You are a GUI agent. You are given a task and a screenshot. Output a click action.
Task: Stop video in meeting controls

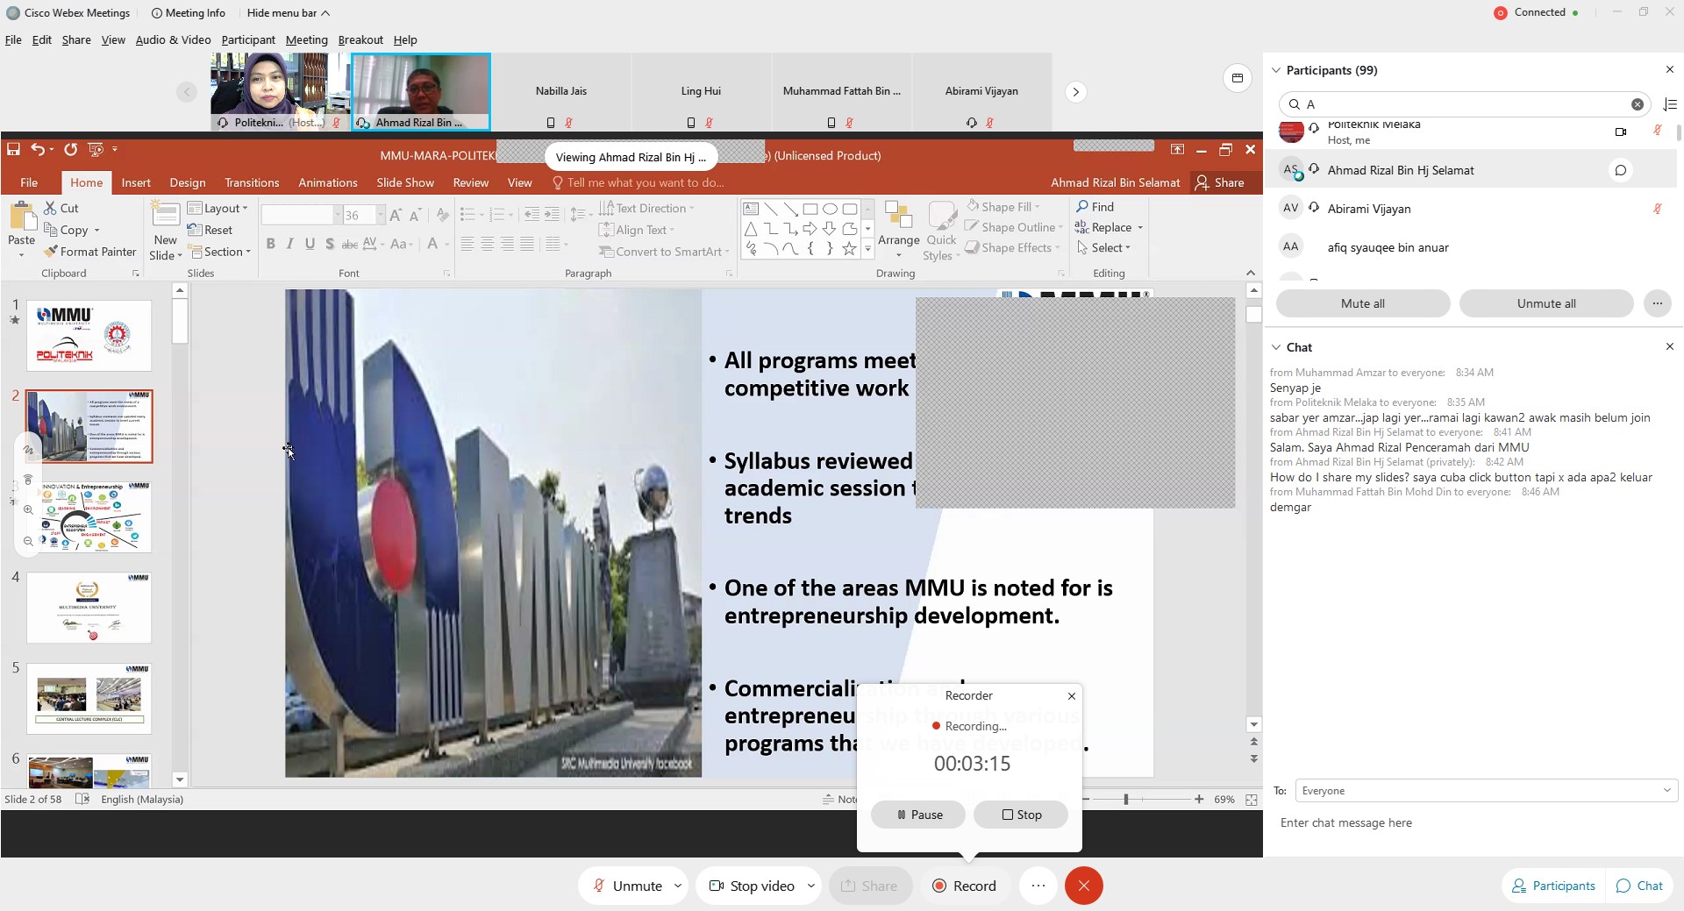752,886
